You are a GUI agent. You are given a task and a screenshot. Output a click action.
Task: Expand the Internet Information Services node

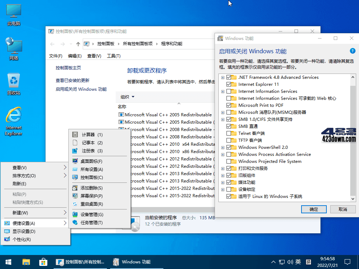(222, 91)
